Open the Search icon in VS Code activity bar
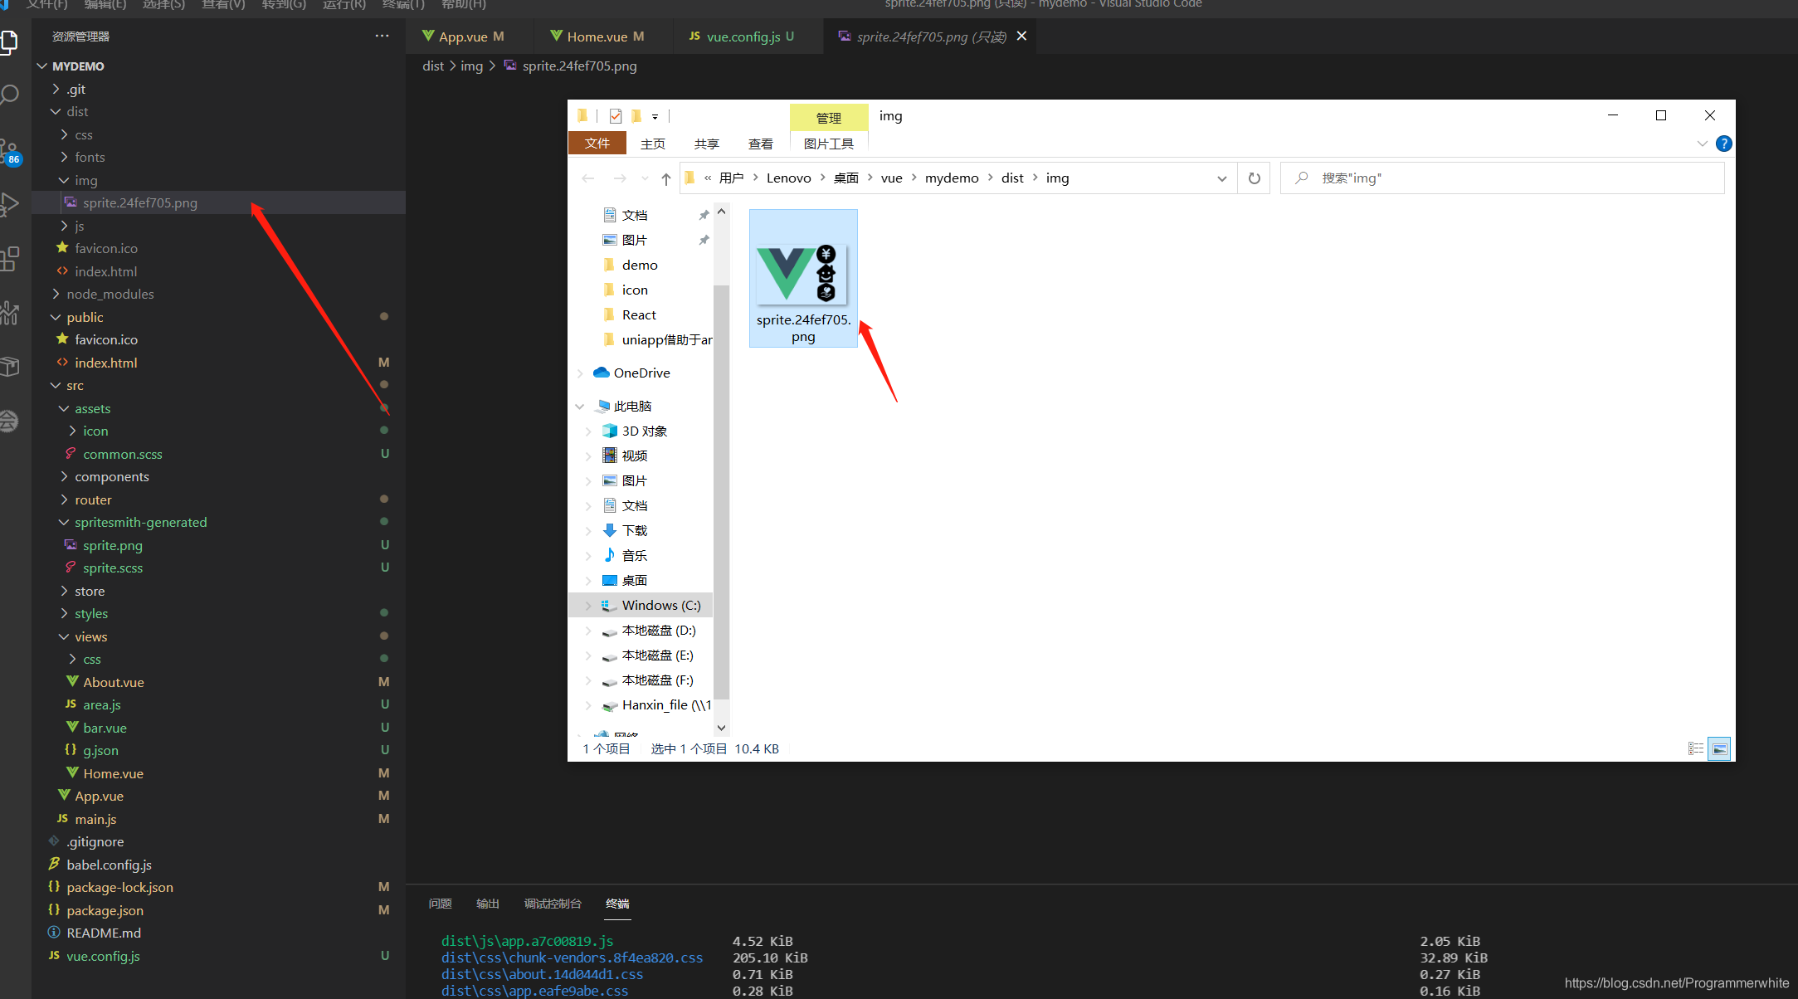Screen dimensions: 1798x999 pyautogui.click(x=9, y=95)
